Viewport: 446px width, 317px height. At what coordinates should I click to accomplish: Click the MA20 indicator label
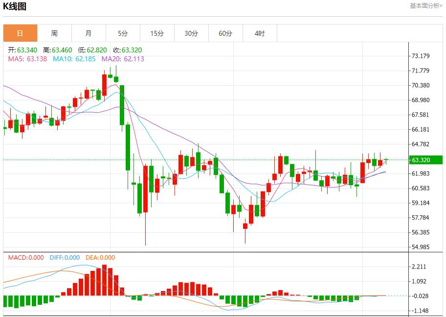coord(123,59)
